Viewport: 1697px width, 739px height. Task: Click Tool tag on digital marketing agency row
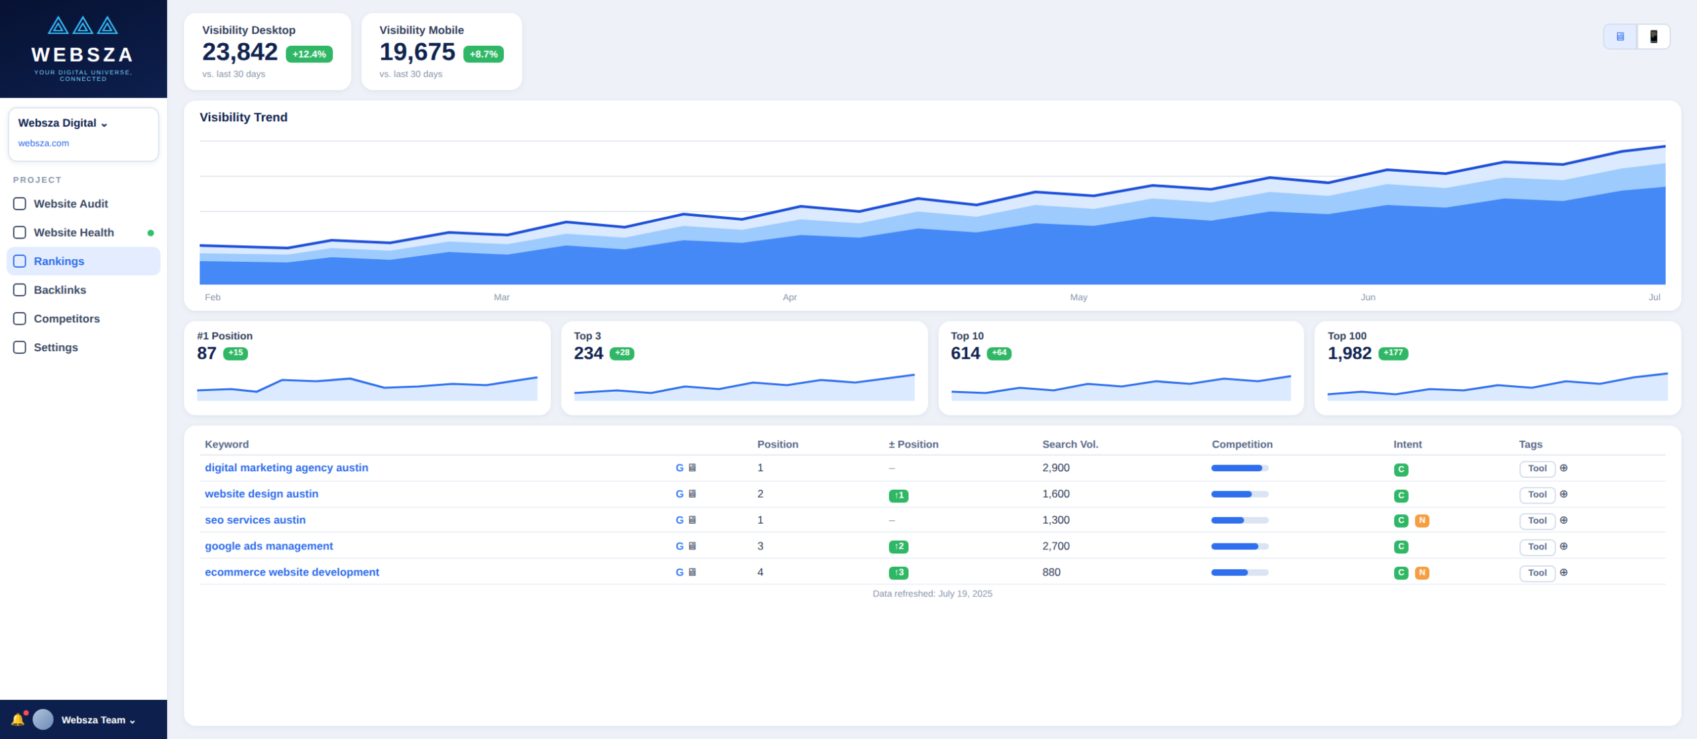pyautogui.click(x=1537, y=469)
